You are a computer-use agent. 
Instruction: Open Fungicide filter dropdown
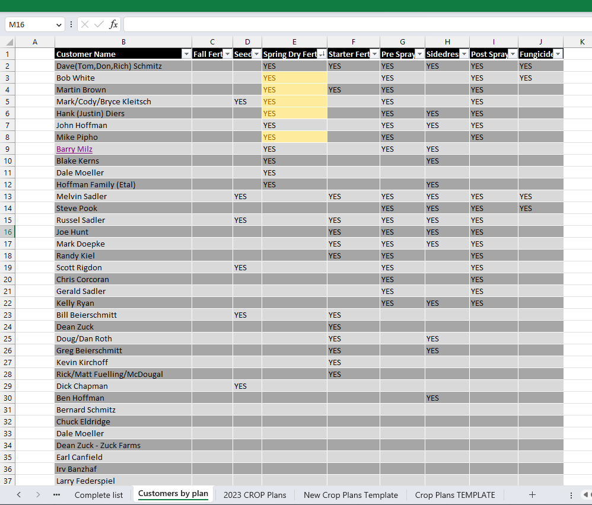(558, 54)
